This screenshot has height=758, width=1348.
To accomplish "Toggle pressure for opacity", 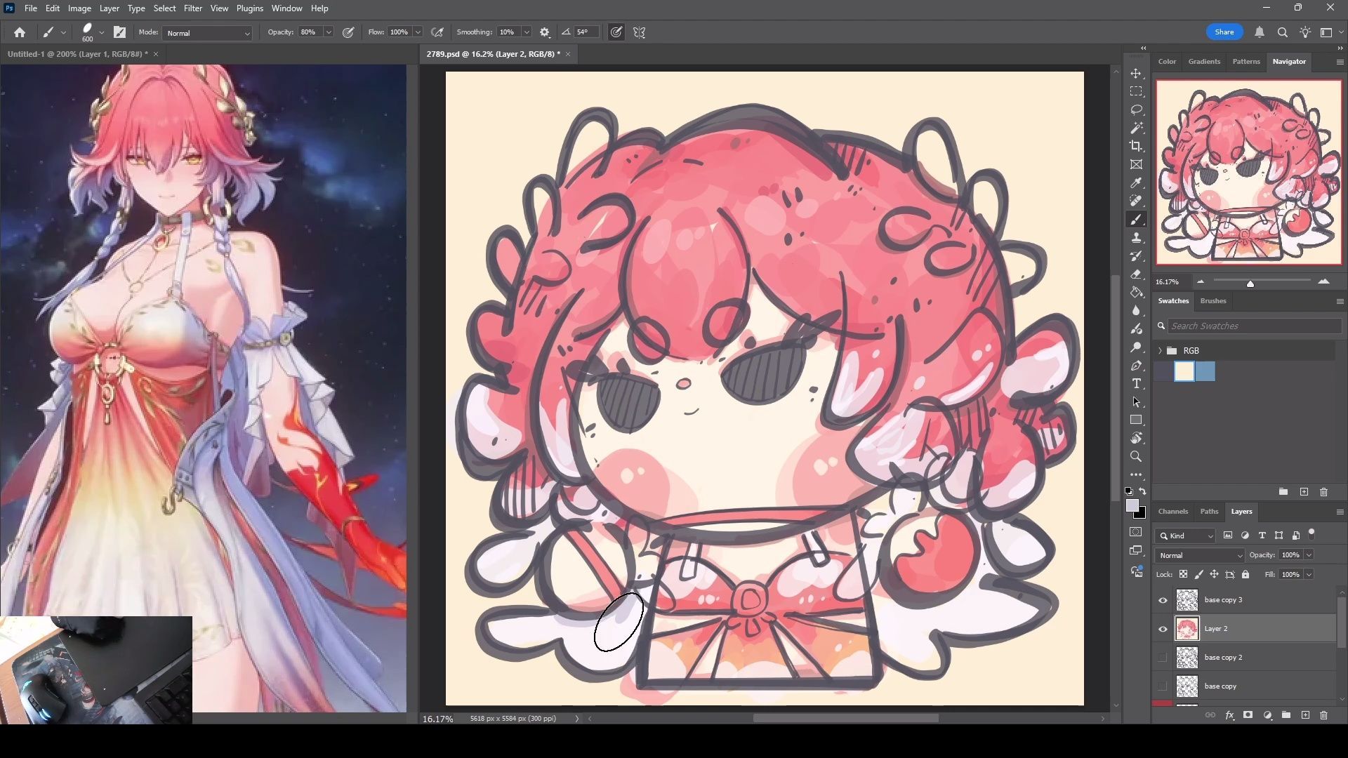I will 348,32.
